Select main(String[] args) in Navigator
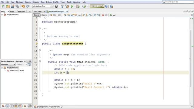The height and width of the screenshot is (109, 194). pos(17,71)
